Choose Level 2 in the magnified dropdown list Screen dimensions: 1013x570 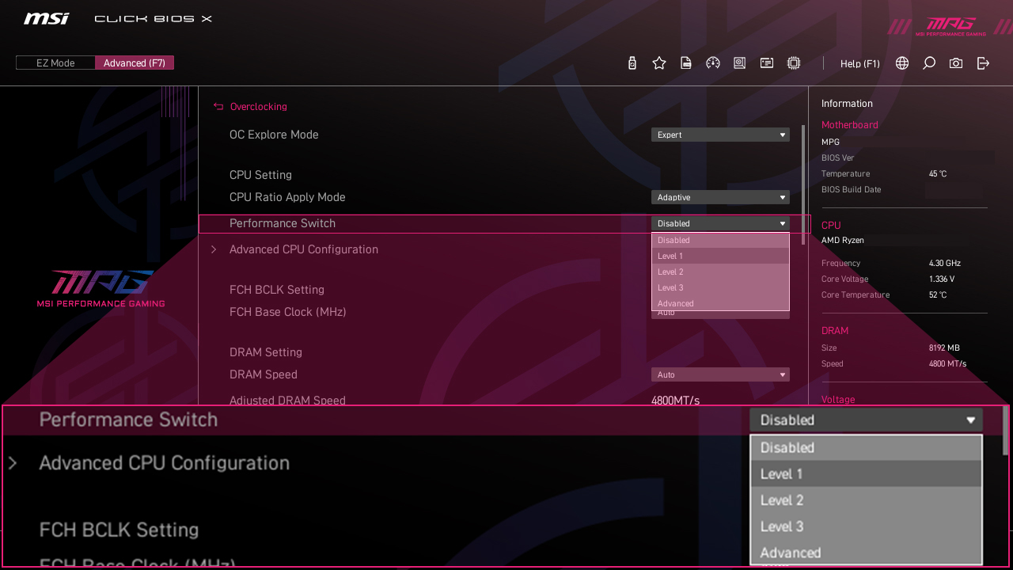pyautogui.click(x=865, y=500)
